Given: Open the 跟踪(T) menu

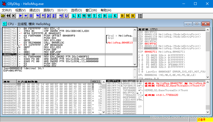Looking at the screenshot, I should pyautogui.click(x=49, y=10).
